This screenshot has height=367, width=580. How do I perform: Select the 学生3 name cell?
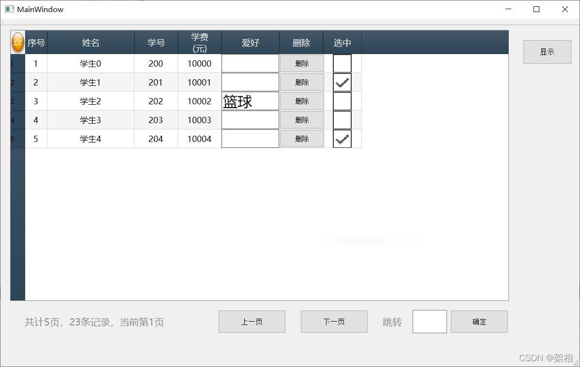[90, 120]
